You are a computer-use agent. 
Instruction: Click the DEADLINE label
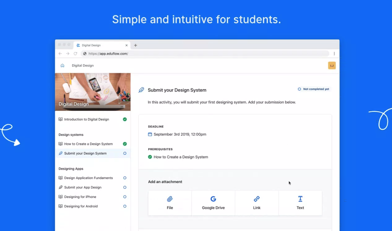point(156,127)
